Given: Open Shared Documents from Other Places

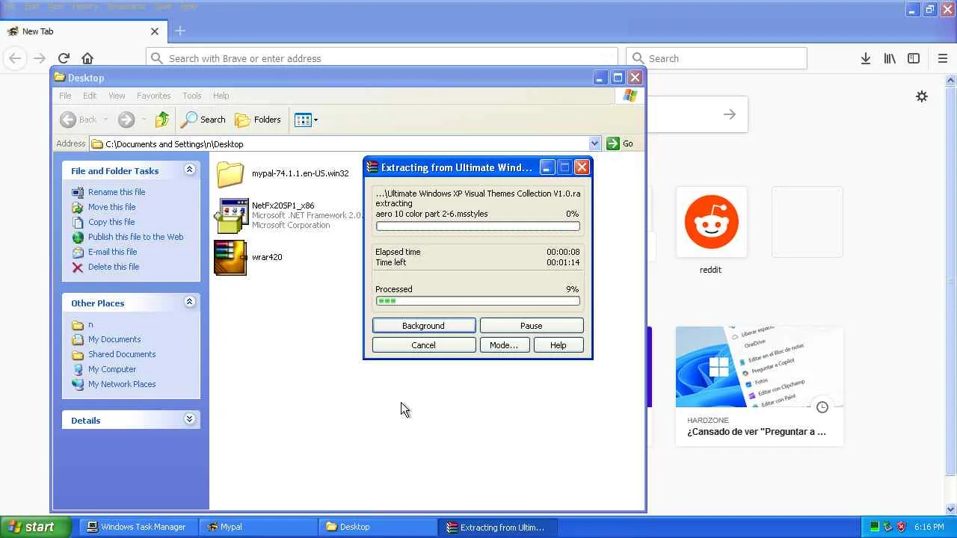Looking at the screenshot, I should tap(122, 354).
